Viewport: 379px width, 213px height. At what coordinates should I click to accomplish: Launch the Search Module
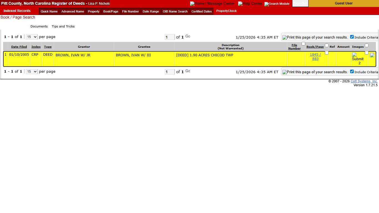pyautogui.click(x=277, y=4)
